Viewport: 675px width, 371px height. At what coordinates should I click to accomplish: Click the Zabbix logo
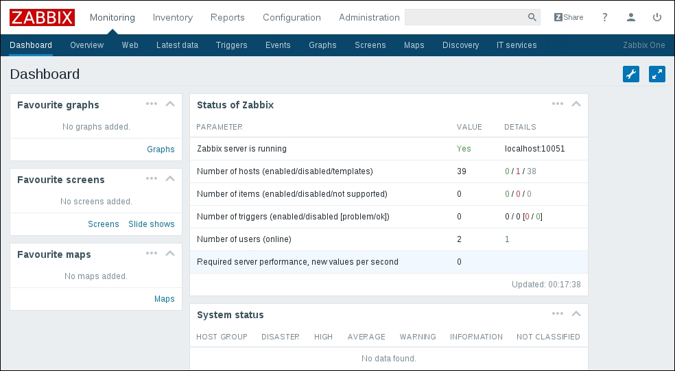[42, 17]
